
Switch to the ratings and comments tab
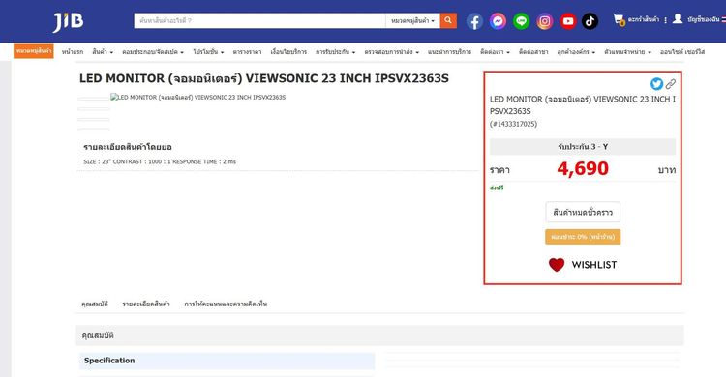(226, 304)
